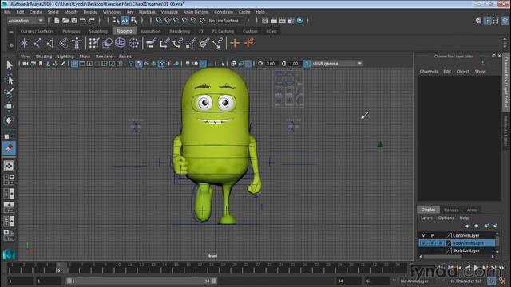Toggle V visibility for ControlsLayer
511x287 pixels.
pos(423,235)
